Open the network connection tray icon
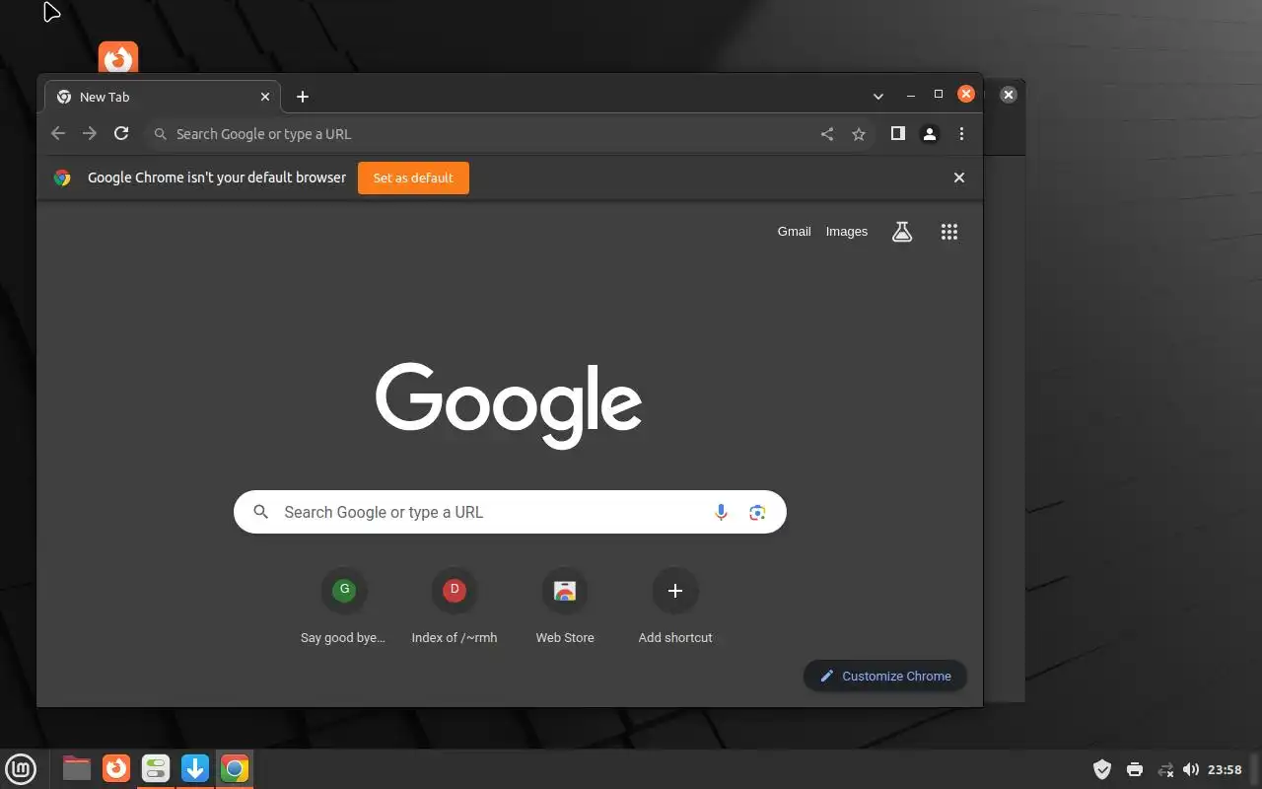 (1165, 769)
